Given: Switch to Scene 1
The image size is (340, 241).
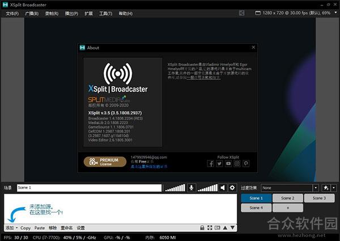Looking at the screenshot, I should [x=256, y=198].
